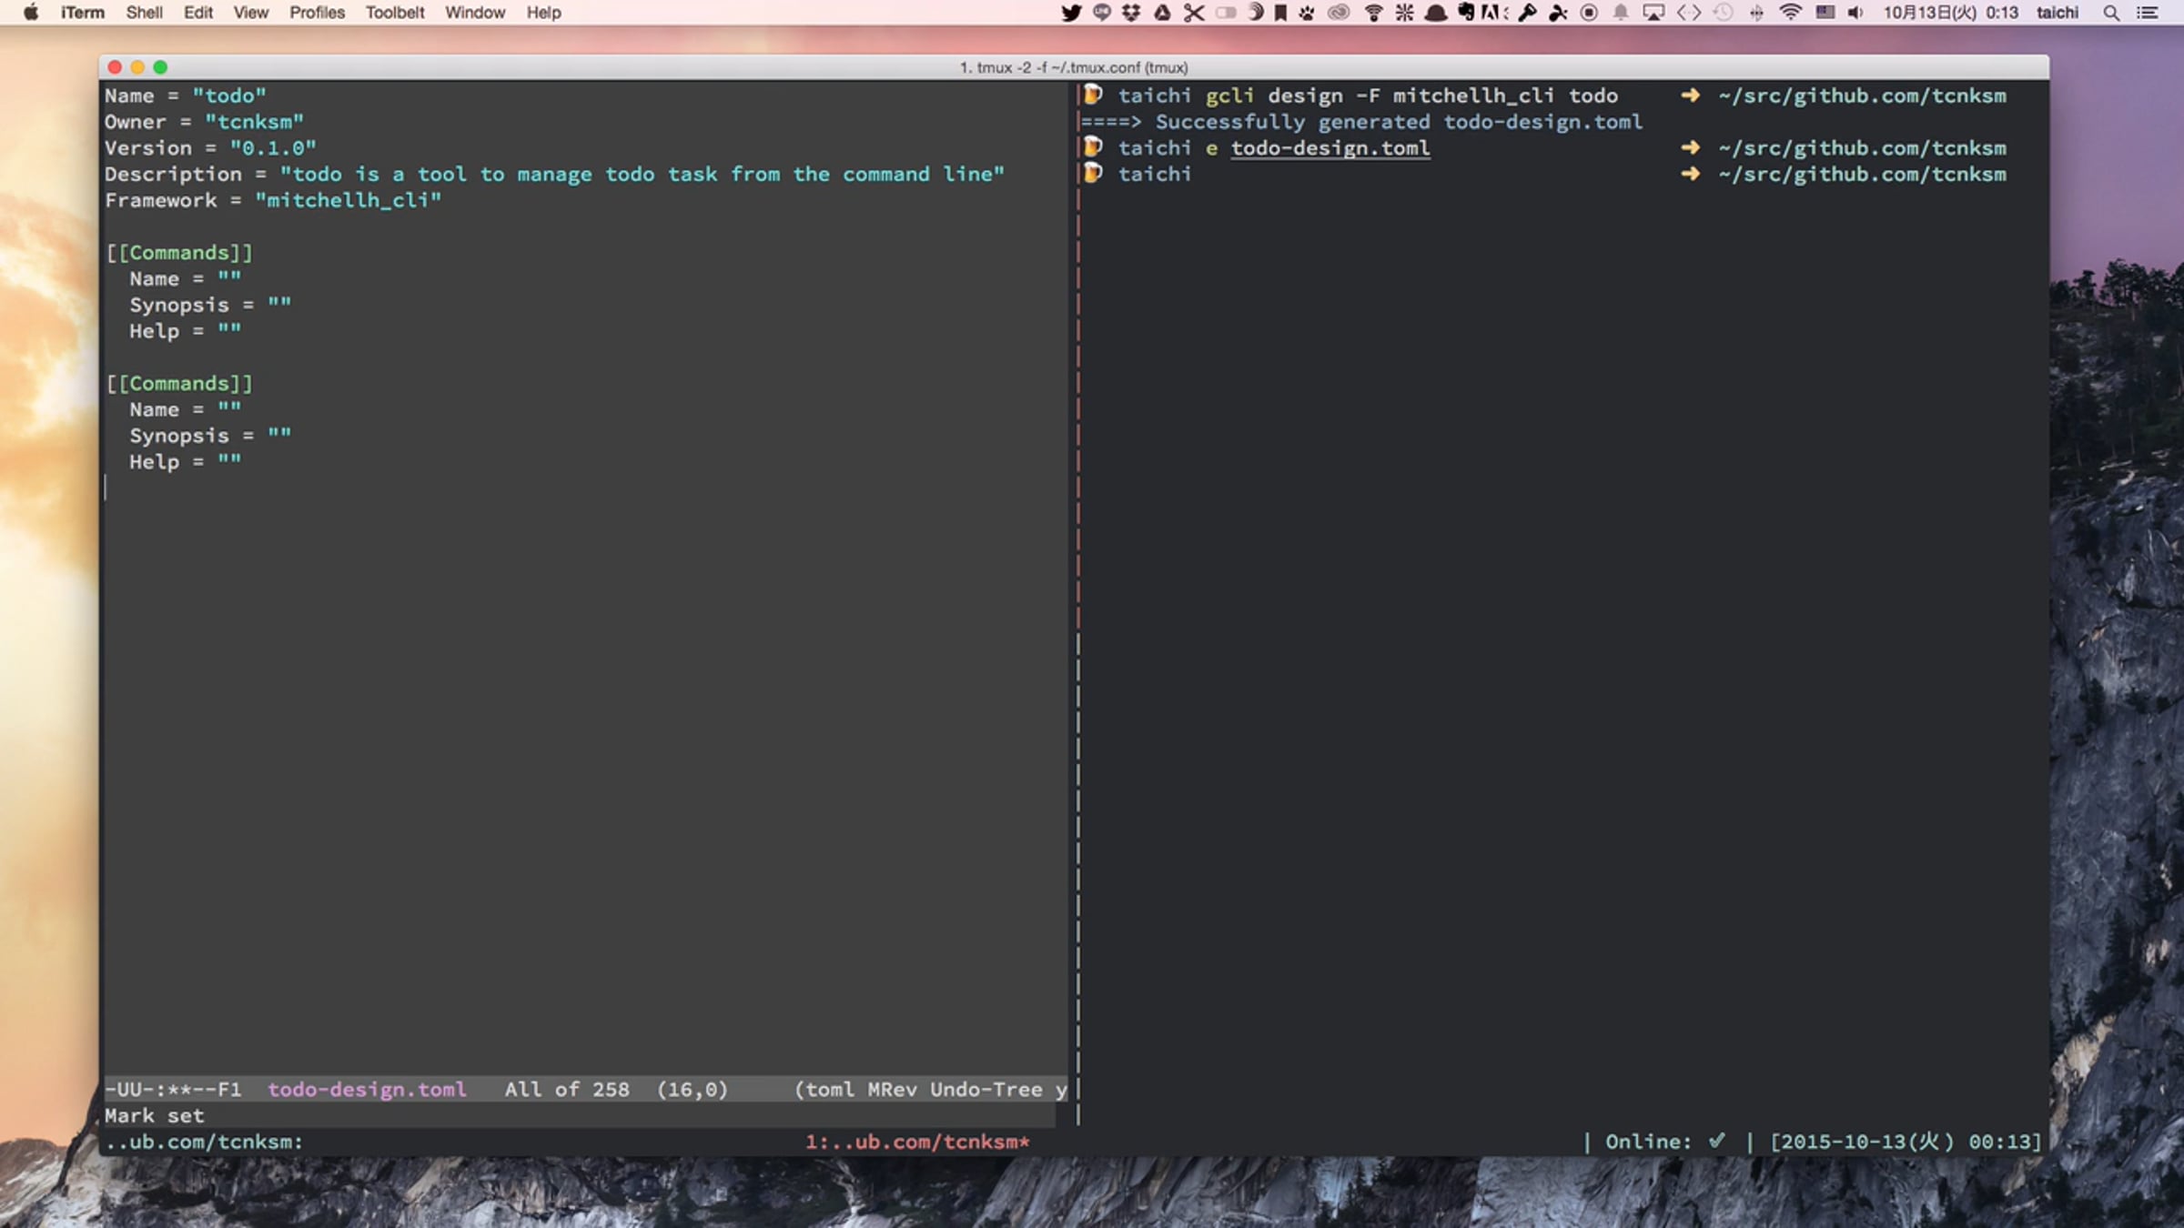Click the beer mug icon beside gcli command

pyautogui.click(x=1093, y=95)
